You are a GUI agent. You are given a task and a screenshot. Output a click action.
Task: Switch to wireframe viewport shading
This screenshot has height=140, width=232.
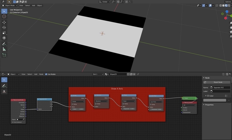point(221,6)
